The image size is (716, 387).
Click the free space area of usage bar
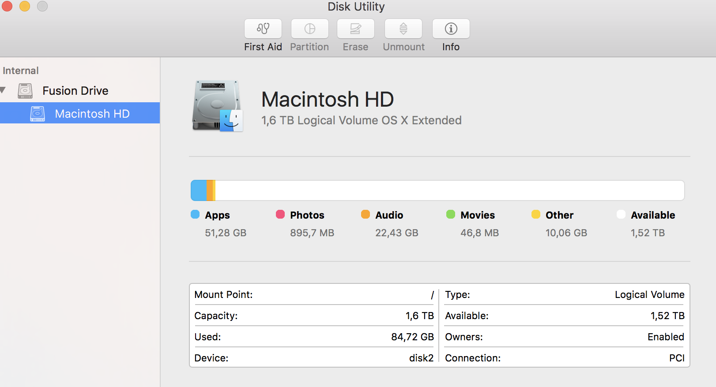[x=450, y=190]
